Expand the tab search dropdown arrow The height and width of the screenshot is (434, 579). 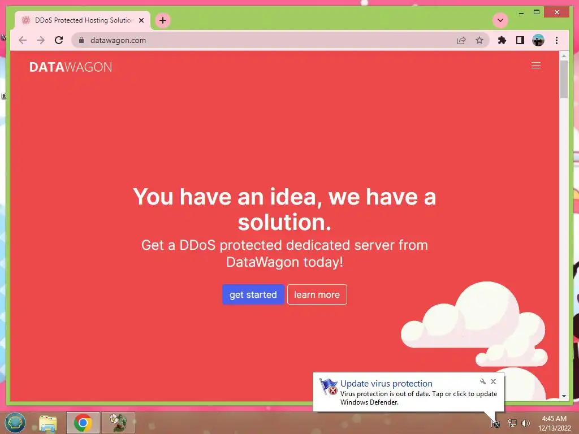tap(500, 20)
